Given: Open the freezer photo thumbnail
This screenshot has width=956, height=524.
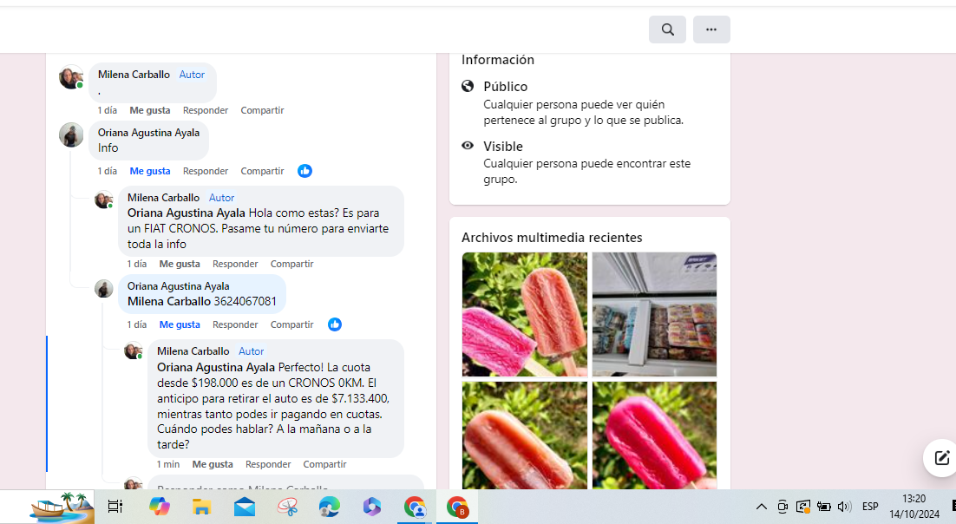Looking at the screenshot, I should tap(654, 314).
